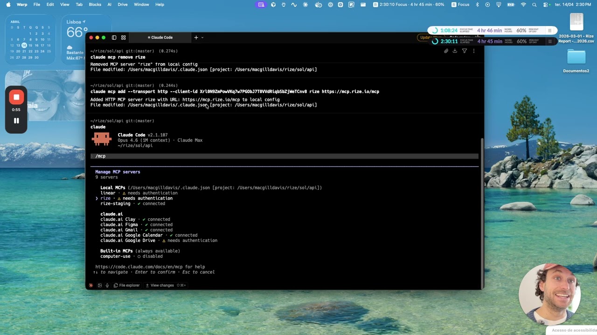This screenshot has width=597, height=335.
Task: Stop the screen recording red button
Action: point(16,97)
